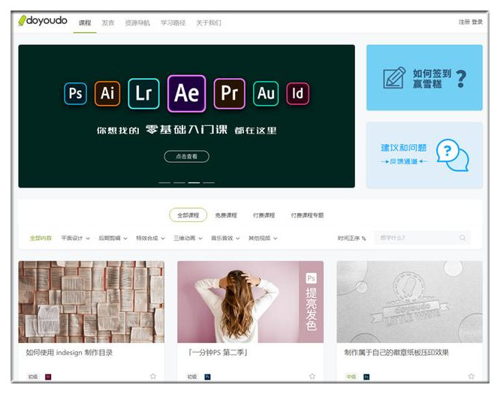Favorite the 一分钟PS 第二季 course star
The width and height of the screenshot is (500, 394).
point(312,376)
